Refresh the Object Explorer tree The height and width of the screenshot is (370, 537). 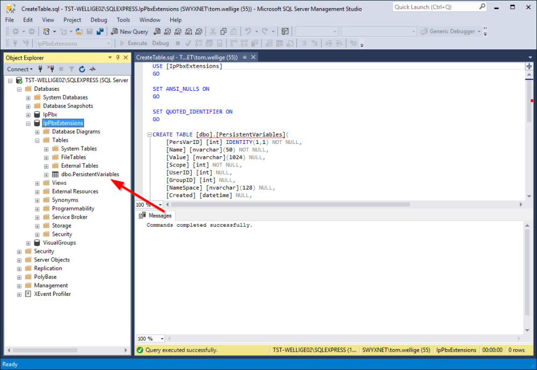click(82, 69)
